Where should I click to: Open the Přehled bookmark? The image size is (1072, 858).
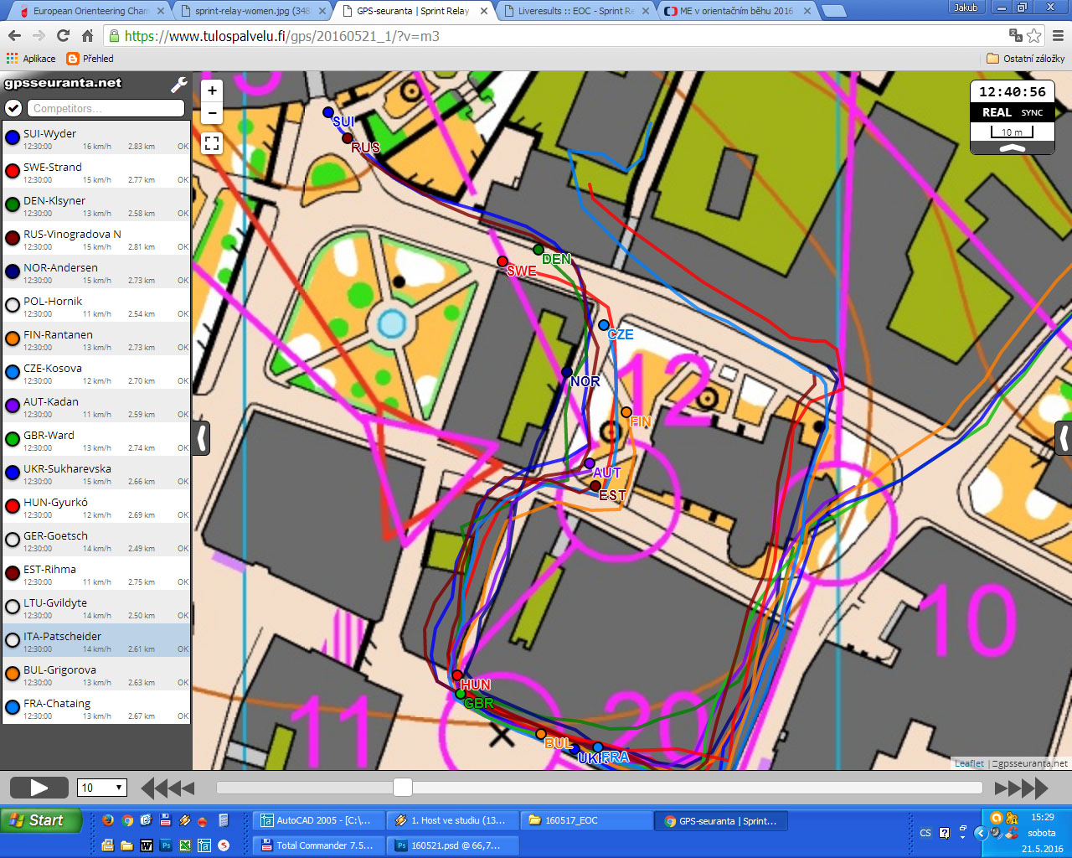pos(90,59)
